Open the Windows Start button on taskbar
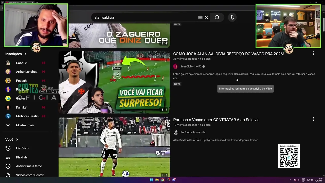This screenshot has height=183, width=325. pos(151,180)
